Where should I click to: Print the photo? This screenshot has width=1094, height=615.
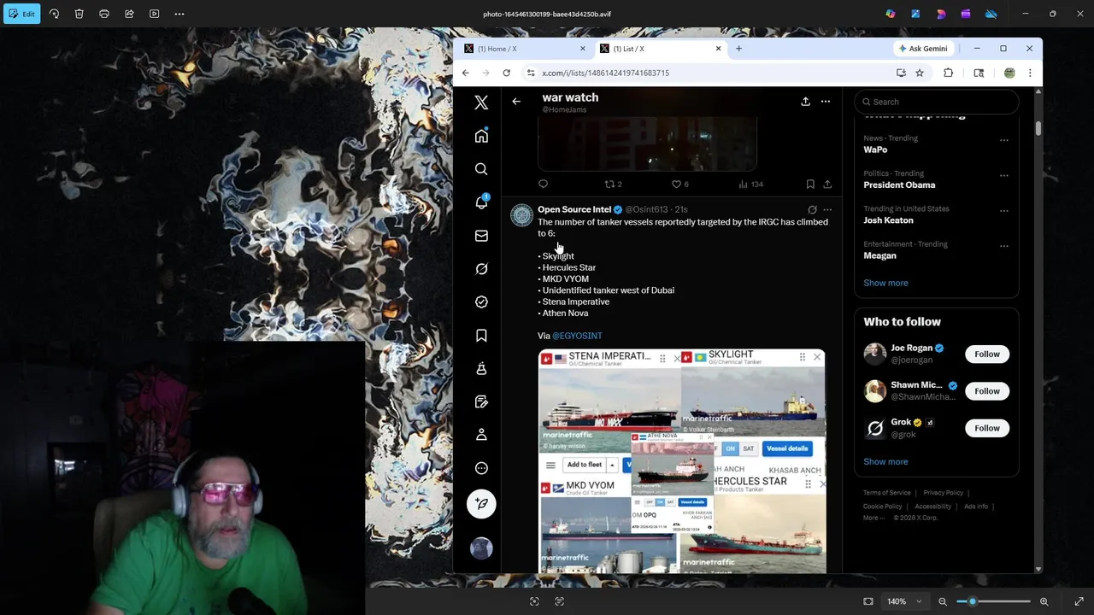point(104,14)
